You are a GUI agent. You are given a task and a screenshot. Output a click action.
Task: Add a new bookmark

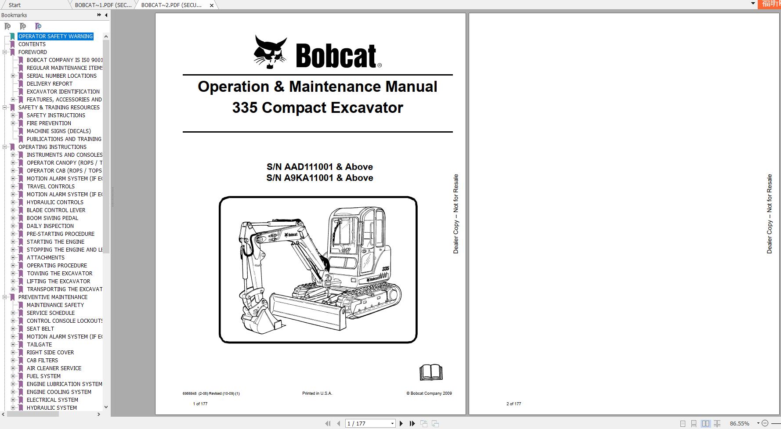tap(23, 26)
